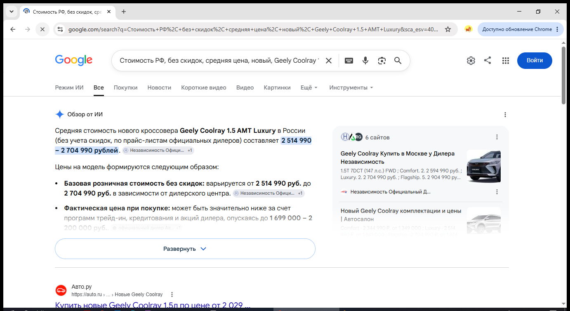Viewport: 570px width, 311px height.
Task: View site information icon in address bar
Action: point(60,29)
